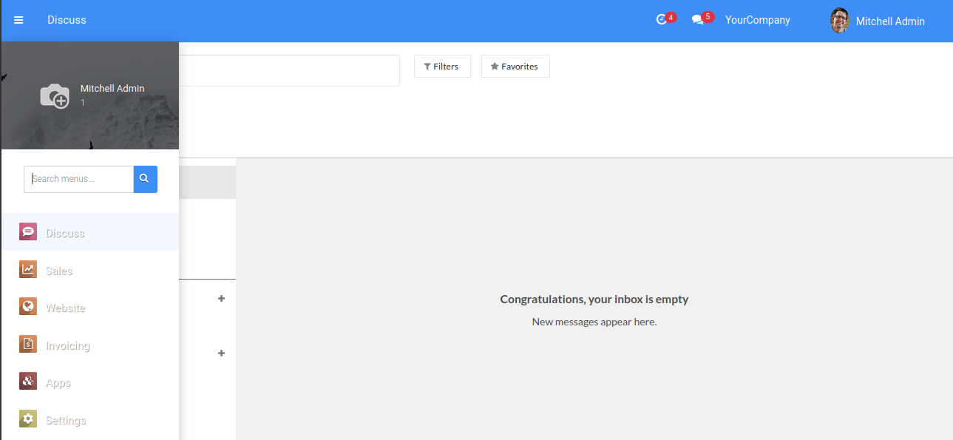The image size is (953, 440).
Task: Open the conversations chat bubble icon
Action: [697, 20]
